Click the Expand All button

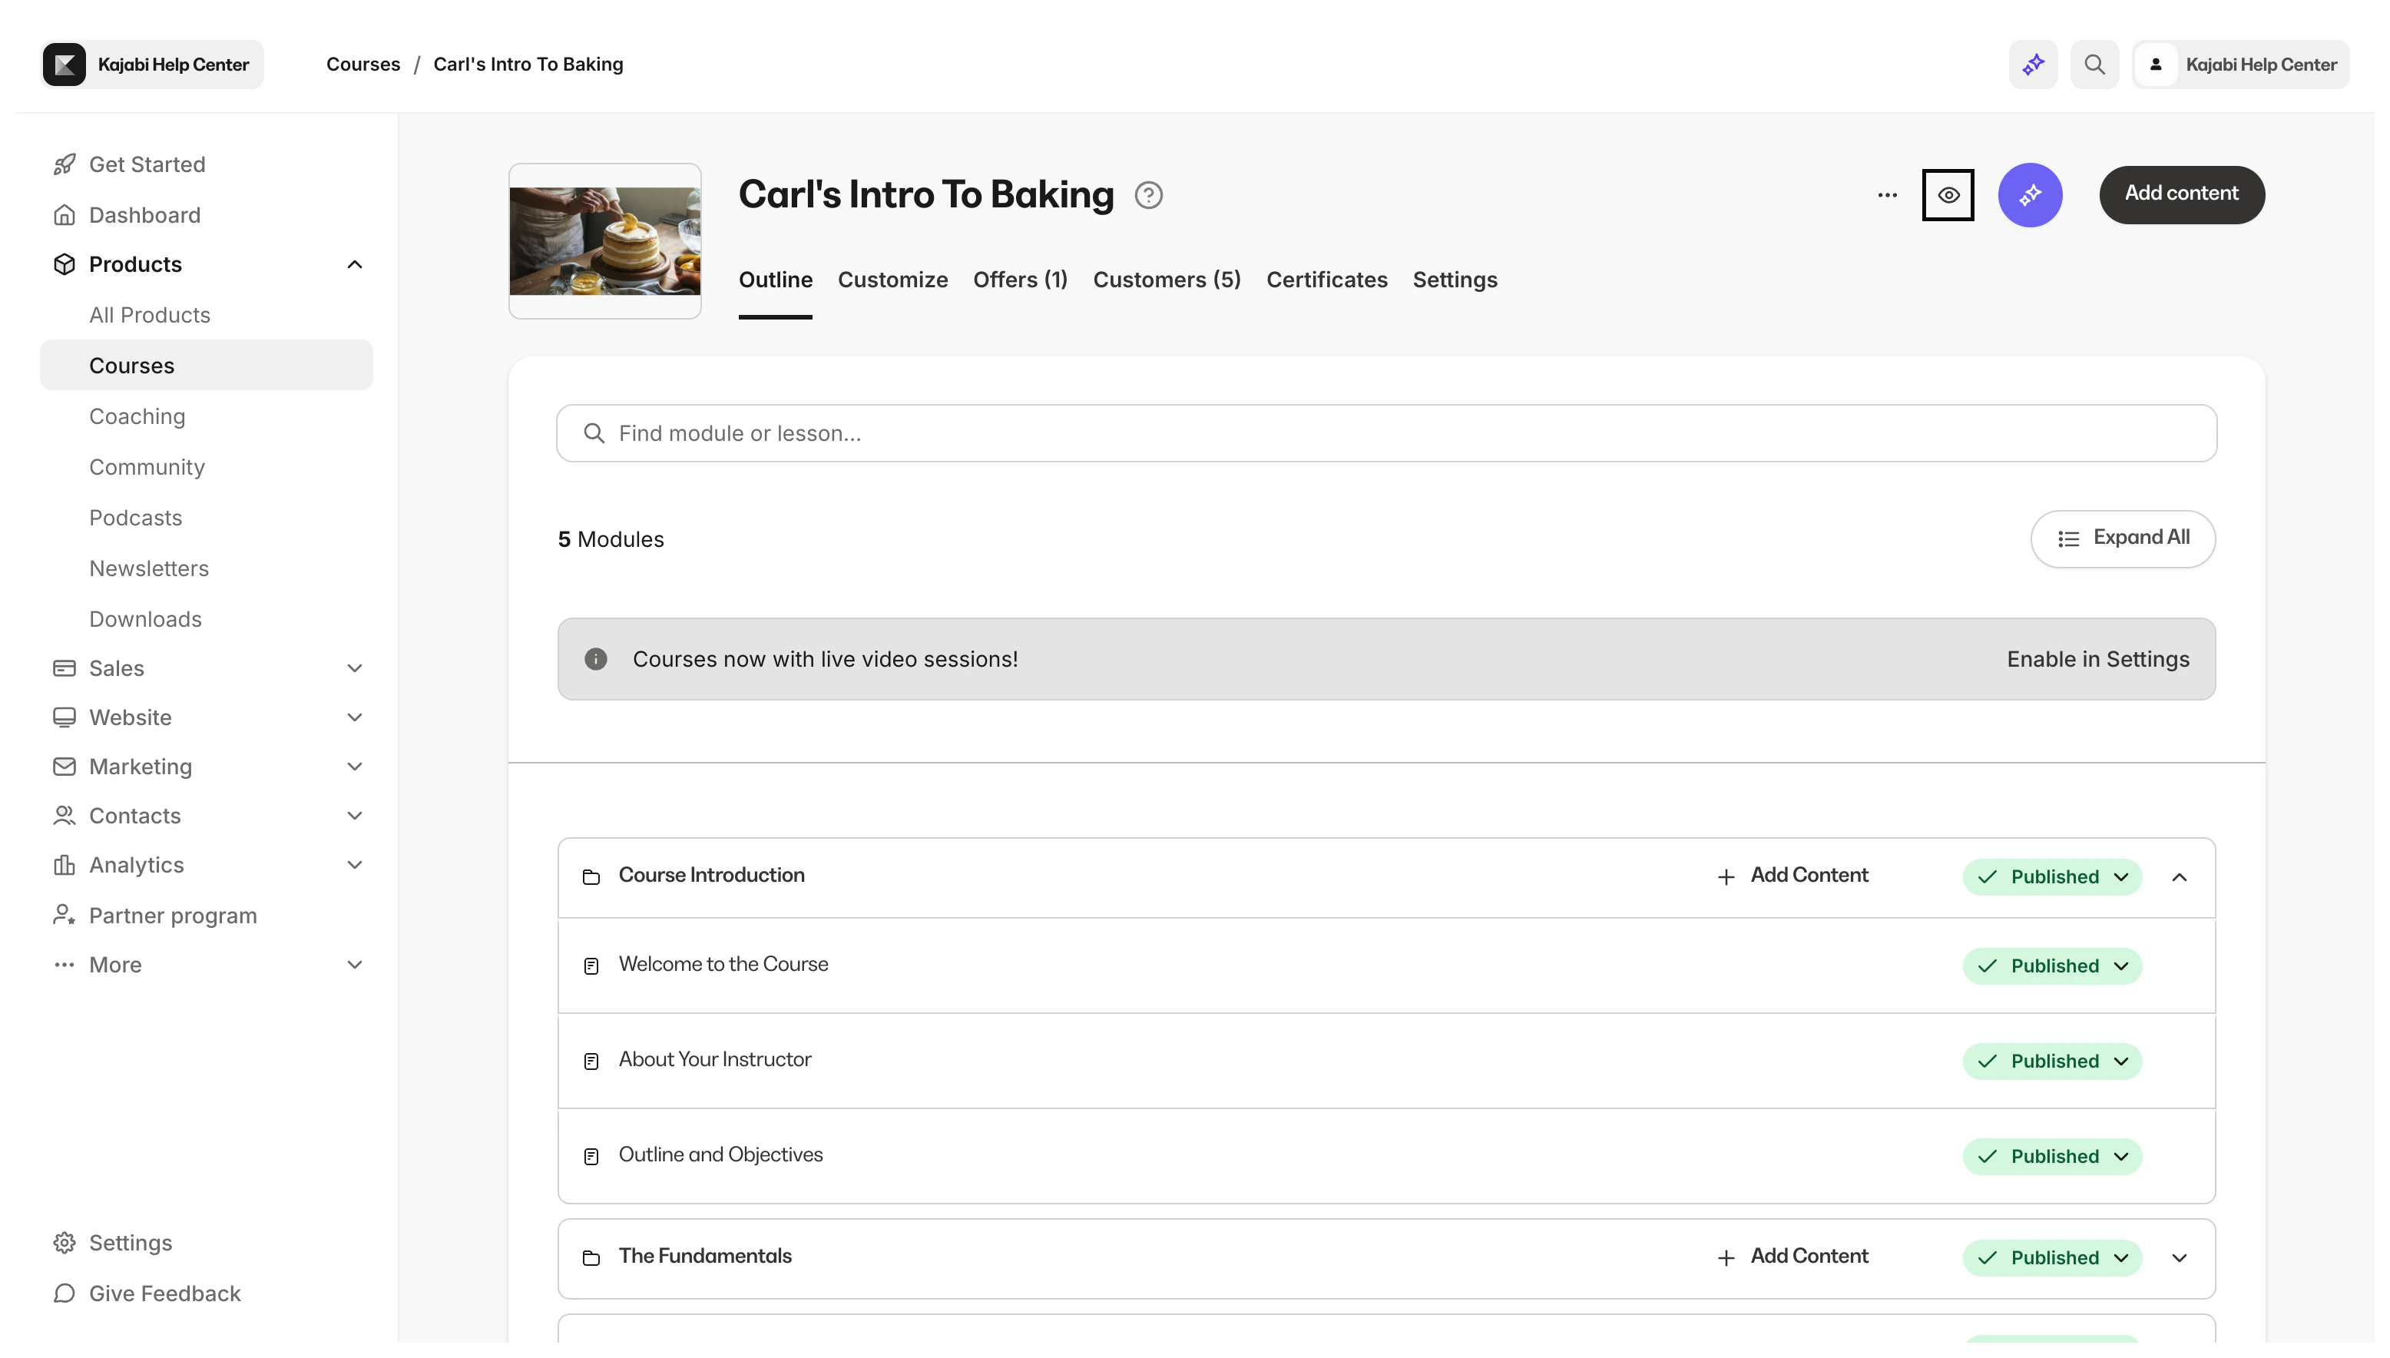coord(2123,538)
